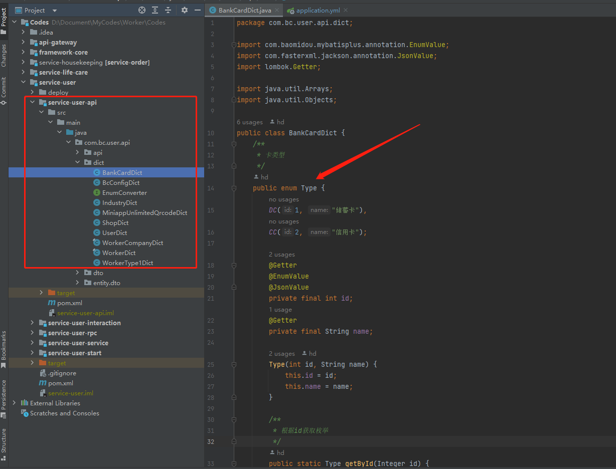Expand External Libraries node
This screenshot has height=469, width=616.
[x=14, y=403]
